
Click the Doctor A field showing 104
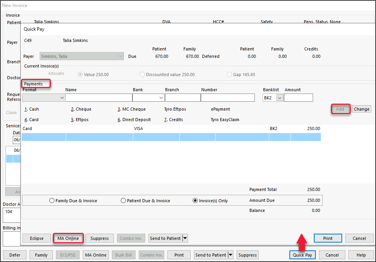click(x=12, y=215)
